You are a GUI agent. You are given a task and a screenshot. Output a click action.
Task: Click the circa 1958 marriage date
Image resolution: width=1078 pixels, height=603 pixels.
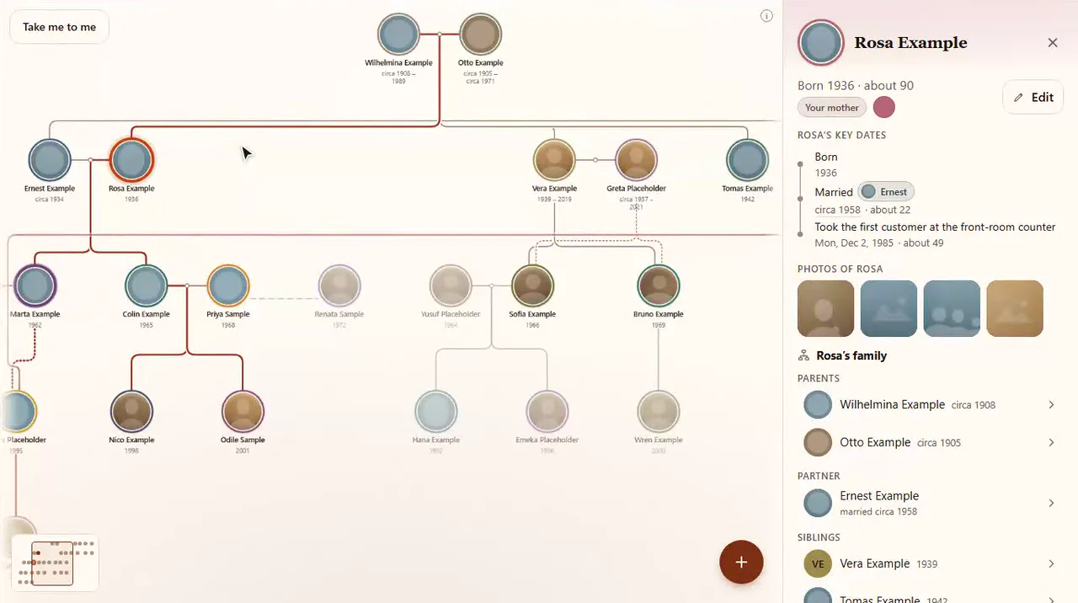(837, 210)
